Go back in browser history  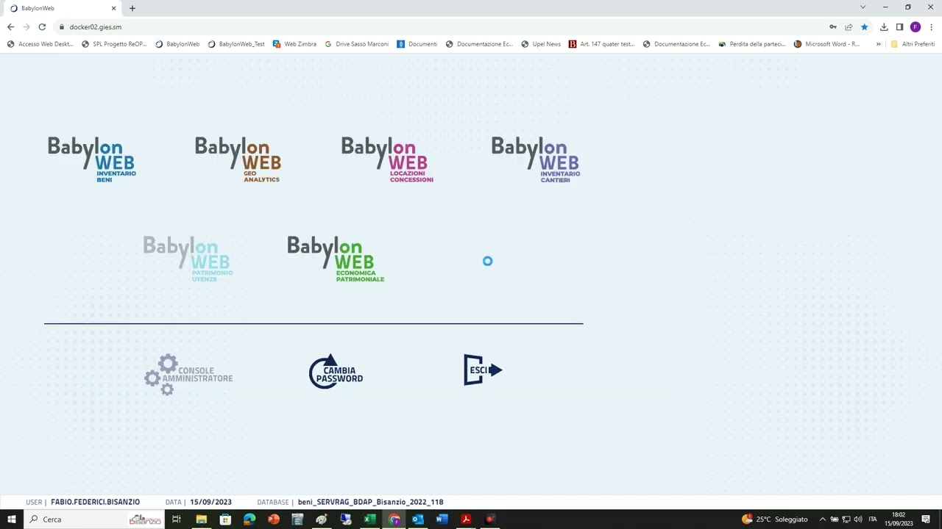(x=10, y=27)
